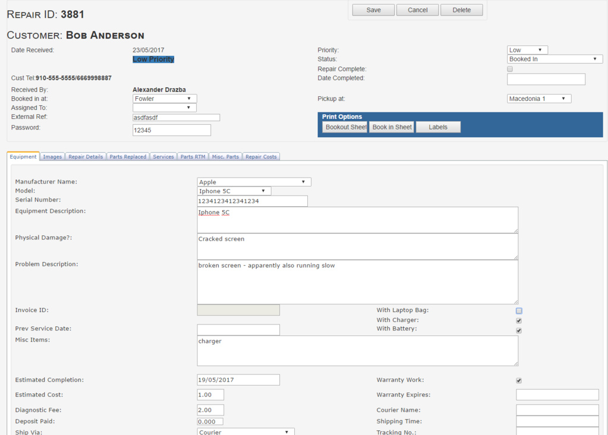Open the Repair Details tab

pyautogui.click(x=86, y=157)
